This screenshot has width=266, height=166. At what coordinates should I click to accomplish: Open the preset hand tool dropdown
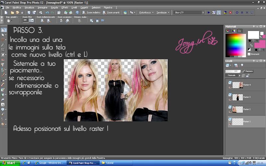coord(12,21)
